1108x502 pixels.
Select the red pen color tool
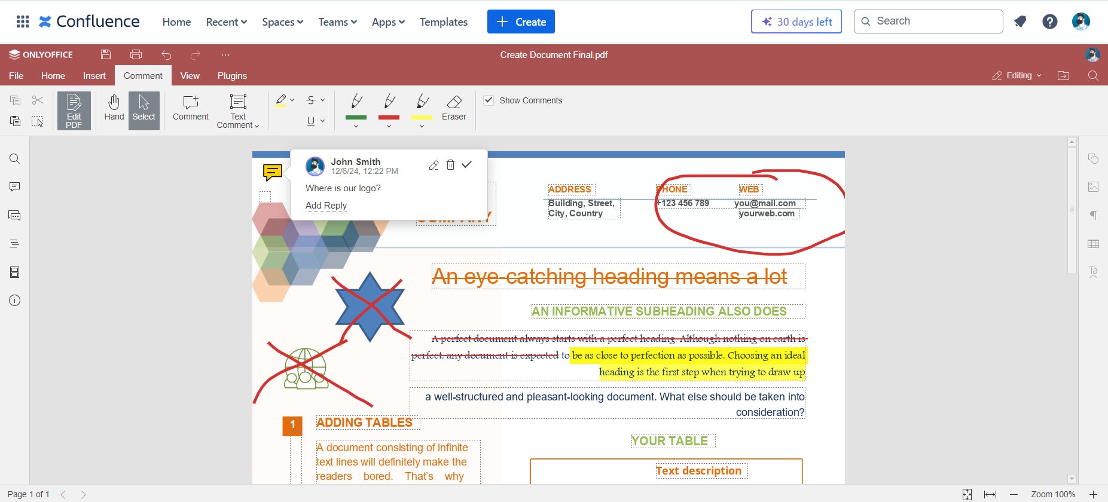coord(389,106)
